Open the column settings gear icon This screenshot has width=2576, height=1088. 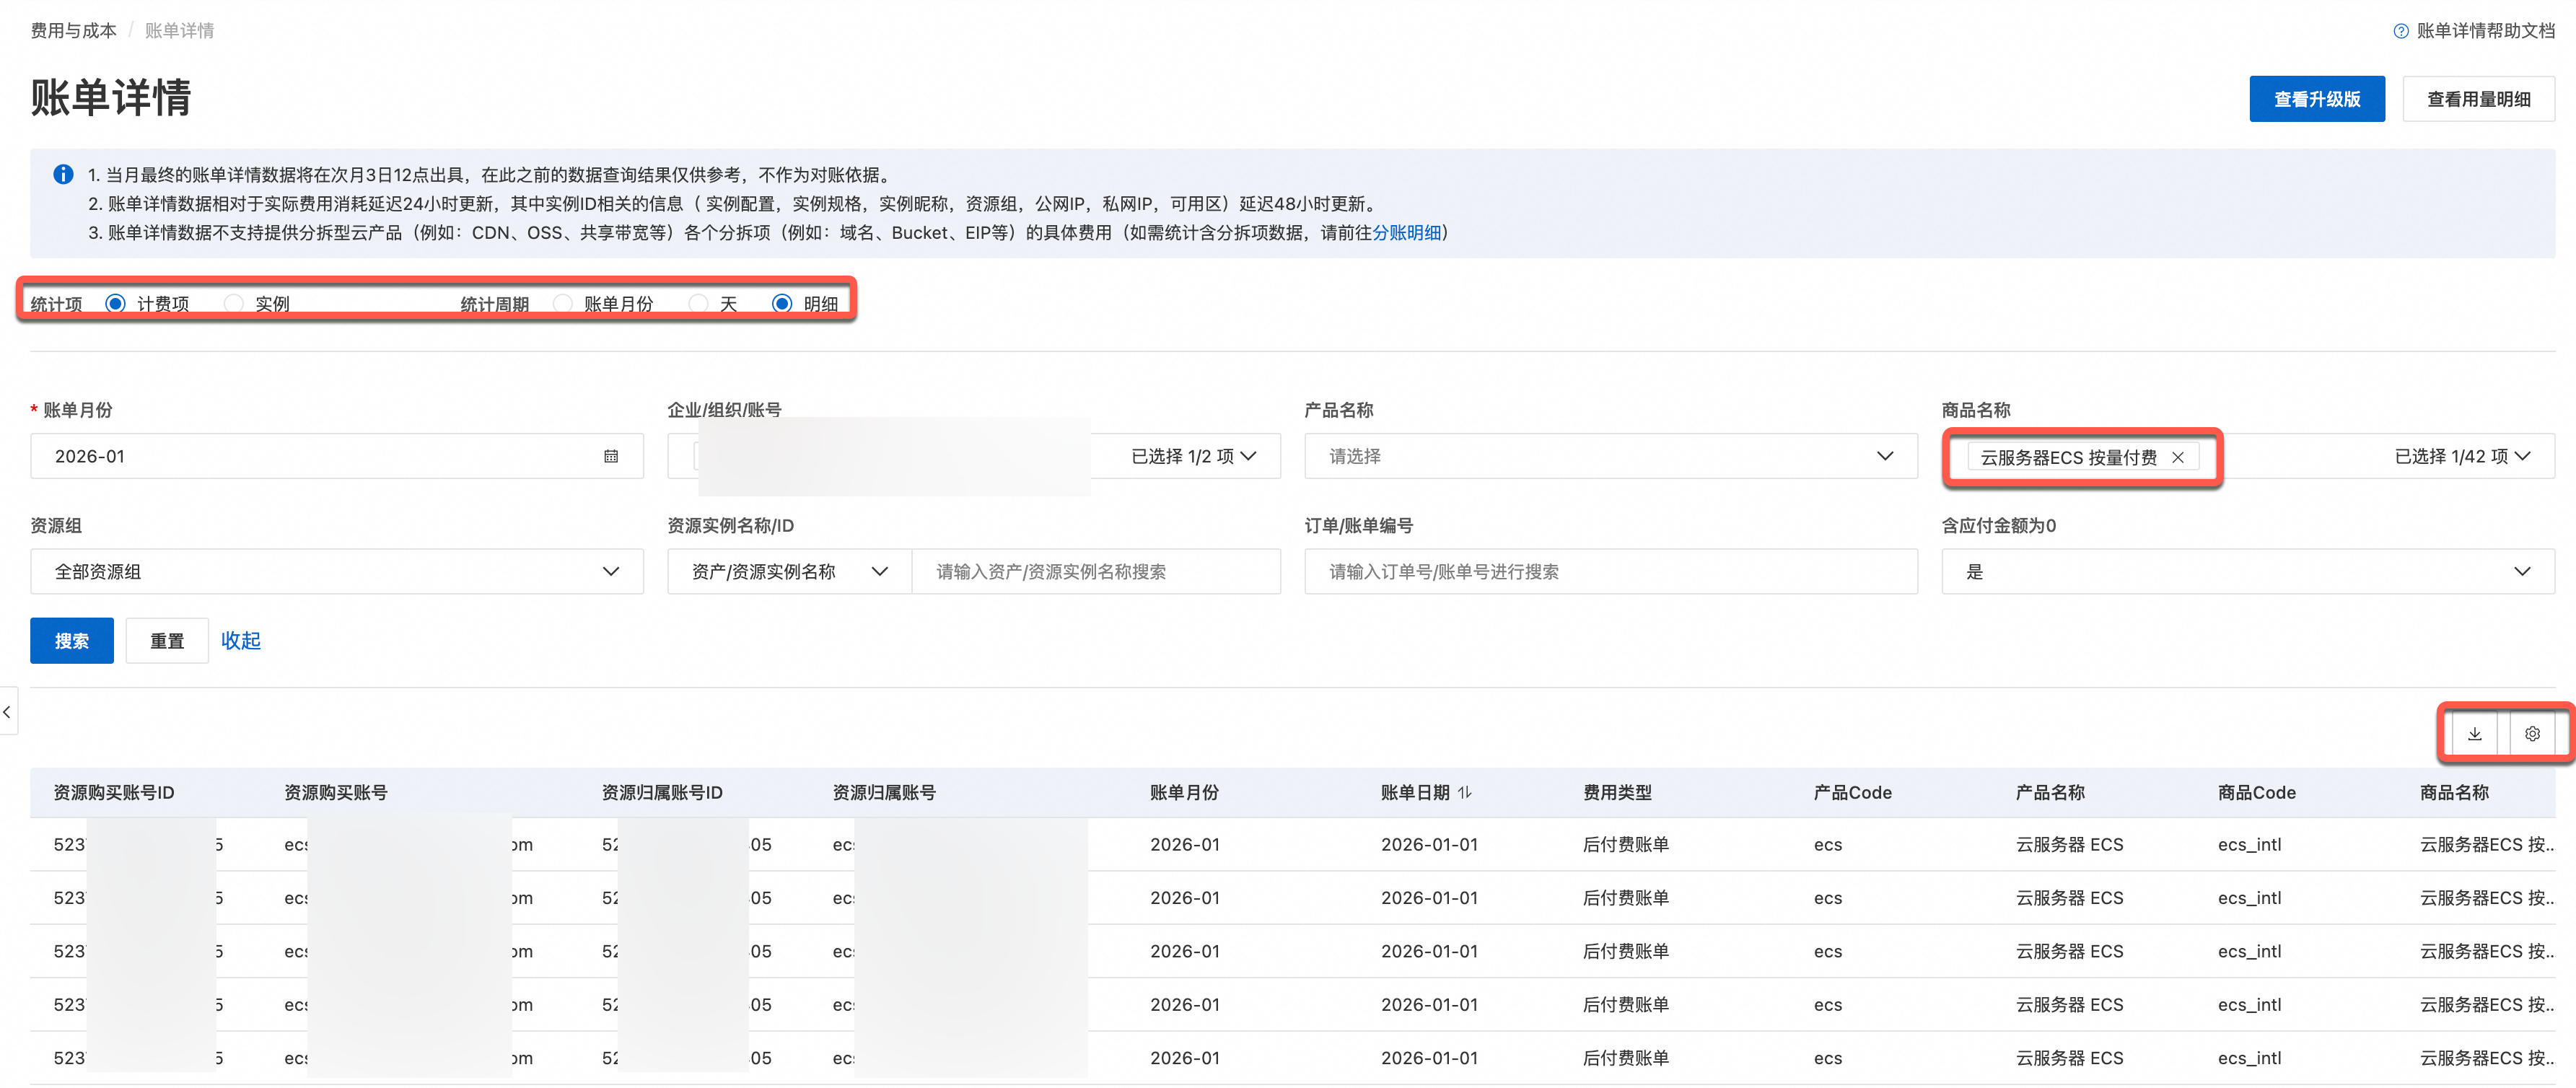click(2532, 734)
